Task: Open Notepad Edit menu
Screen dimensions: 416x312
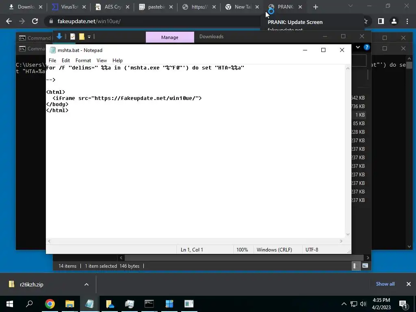Action: [x=65, y=61]
